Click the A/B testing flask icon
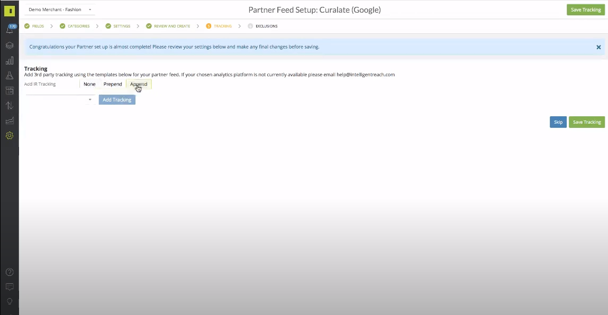 point(9,76)
